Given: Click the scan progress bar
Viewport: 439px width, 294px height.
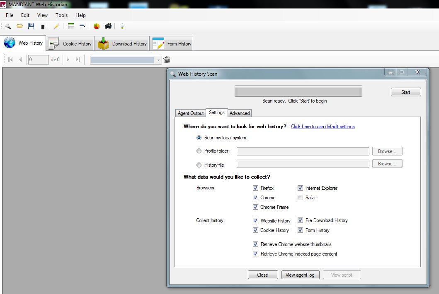Looking at the screenshot, I should coord(298,91).
